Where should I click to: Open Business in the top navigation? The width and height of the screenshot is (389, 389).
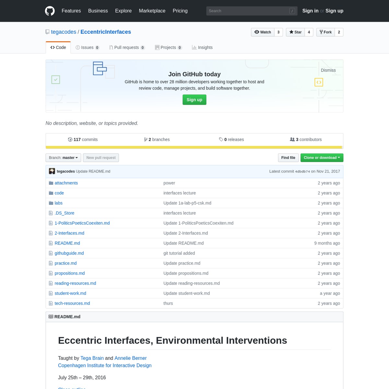(x=98, y=11)
